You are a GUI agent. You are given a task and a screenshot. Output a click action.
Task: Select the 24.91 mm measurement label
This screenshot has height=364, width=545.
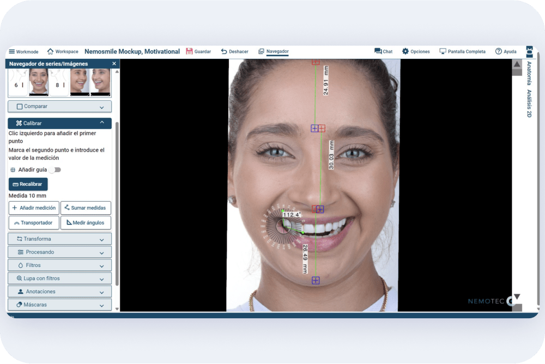pyautogui.click(x=326, y=81)
